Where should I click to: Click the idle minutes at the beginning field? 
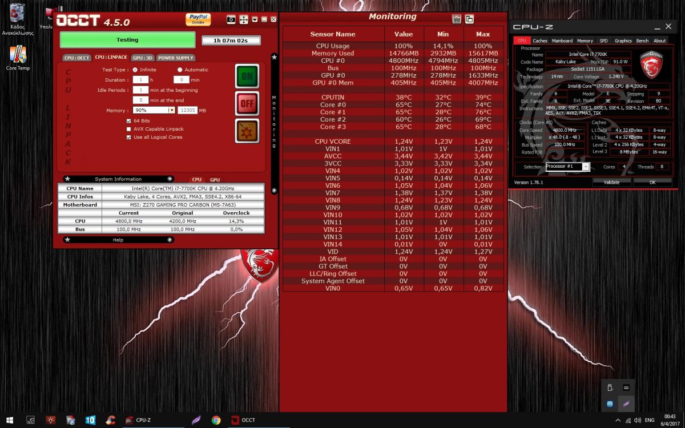(140, 90)
